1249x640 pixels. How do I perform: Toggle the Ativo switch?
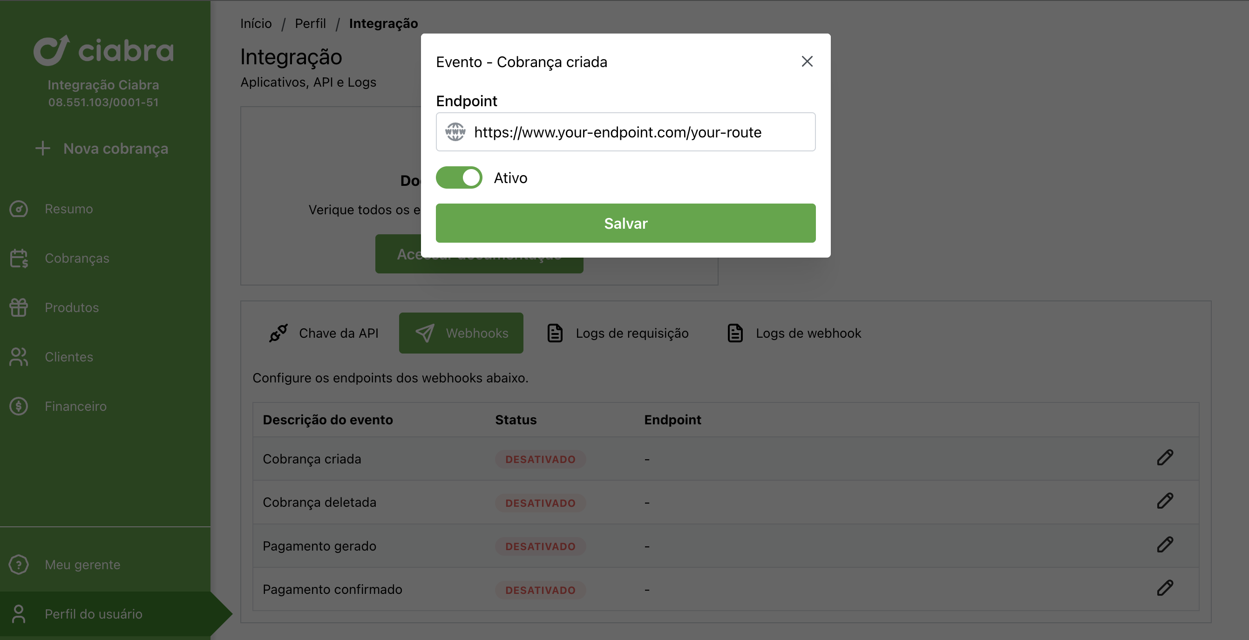[x=459, y=178]
